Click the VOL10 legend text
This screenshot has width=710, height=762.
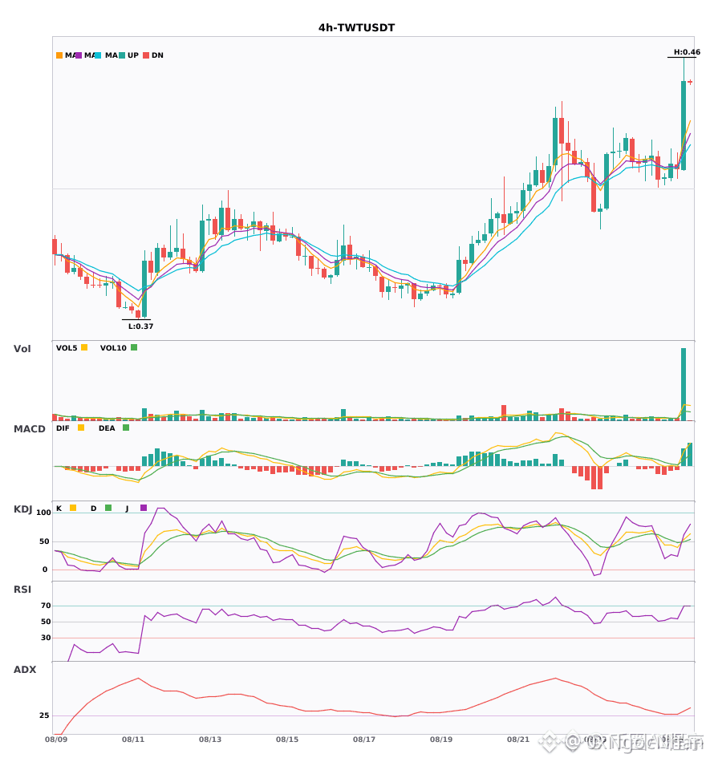coord(113,348)
